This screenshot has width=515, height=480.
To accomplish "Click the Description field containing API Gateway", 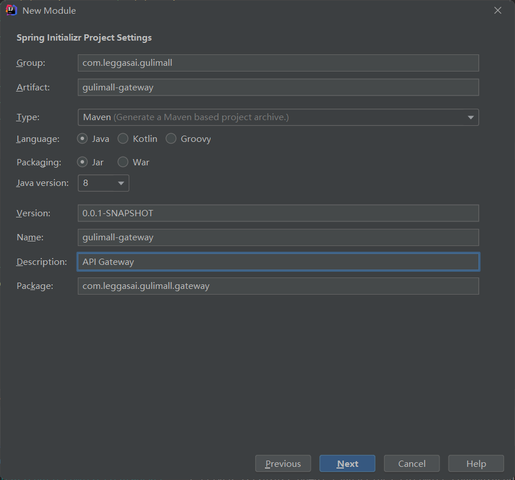I will (278, 262).
